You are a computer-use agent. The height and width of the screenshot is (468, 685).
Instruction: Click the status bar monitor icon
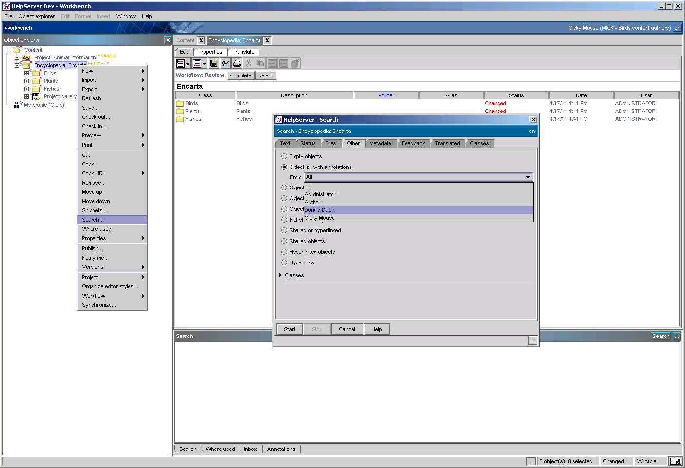[x=675, y=461]
